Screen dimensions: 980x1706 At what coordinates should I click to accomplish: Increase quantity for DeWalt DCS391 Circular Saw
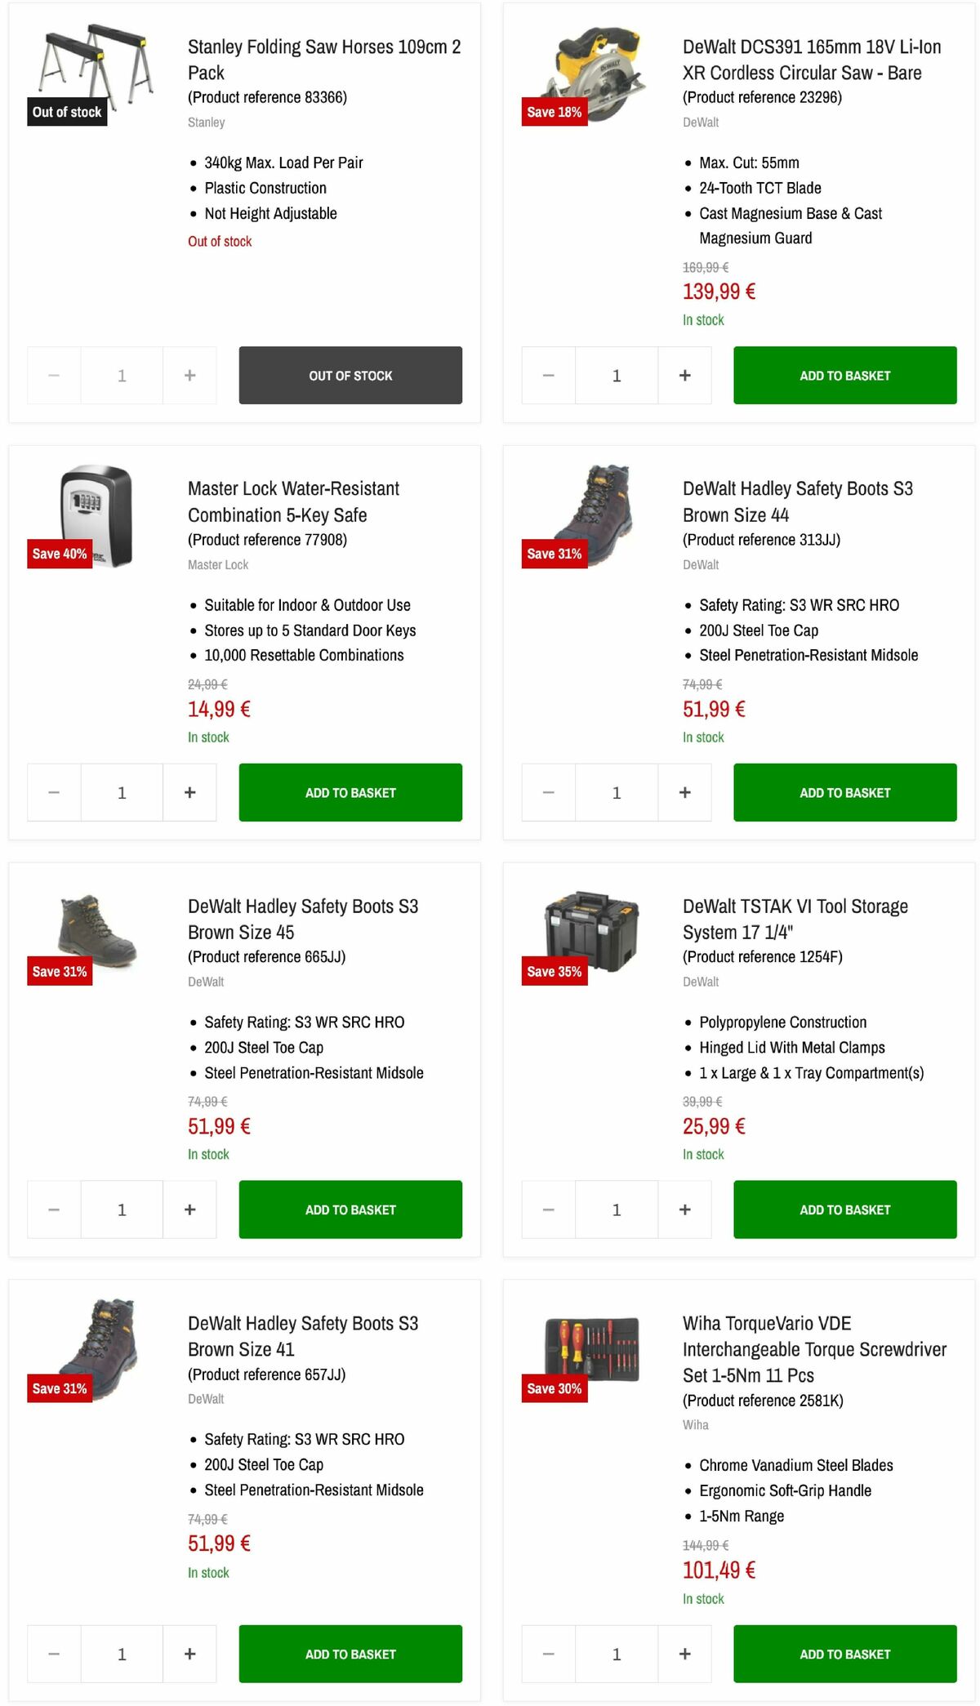click(684, 375)
